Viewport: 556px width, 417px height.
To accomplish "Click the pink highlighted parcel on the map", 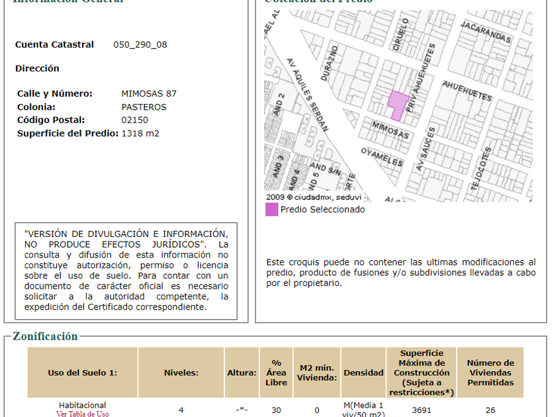I will (398, 104).
